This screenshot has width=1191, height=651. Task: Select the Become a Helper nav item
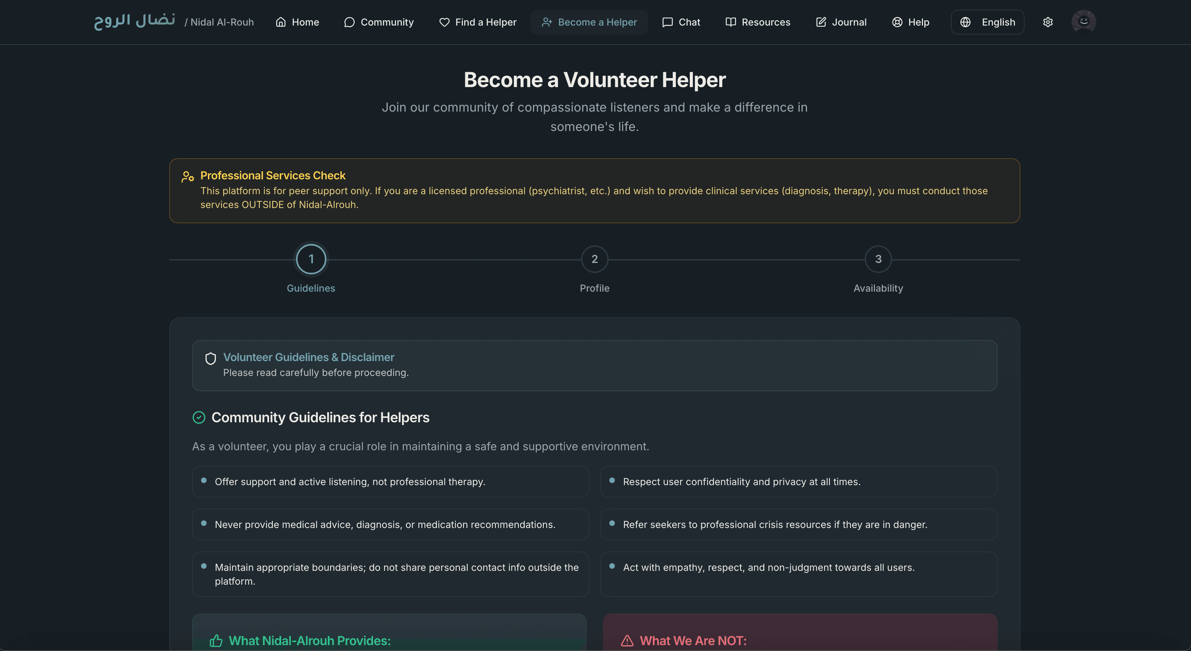tap(590, 22)
